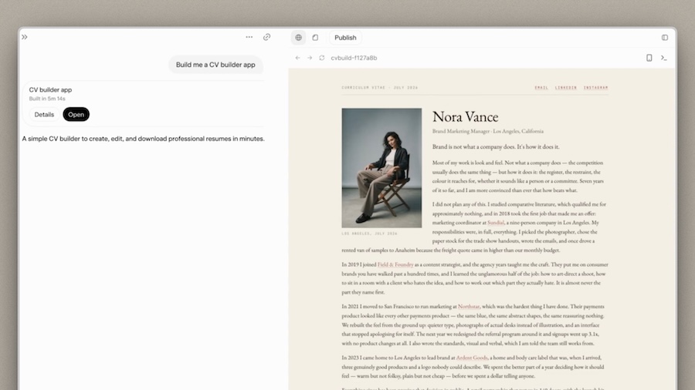Open the EMAIL link in CV header
Image resolution: width=695 pixels, height=390 pixels.
pos(541,88)
